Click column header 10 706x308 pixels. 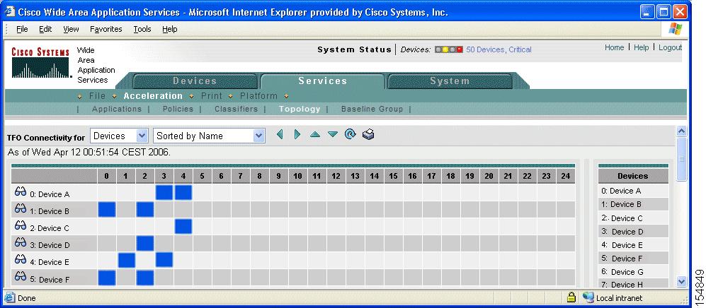coord(297,176)
